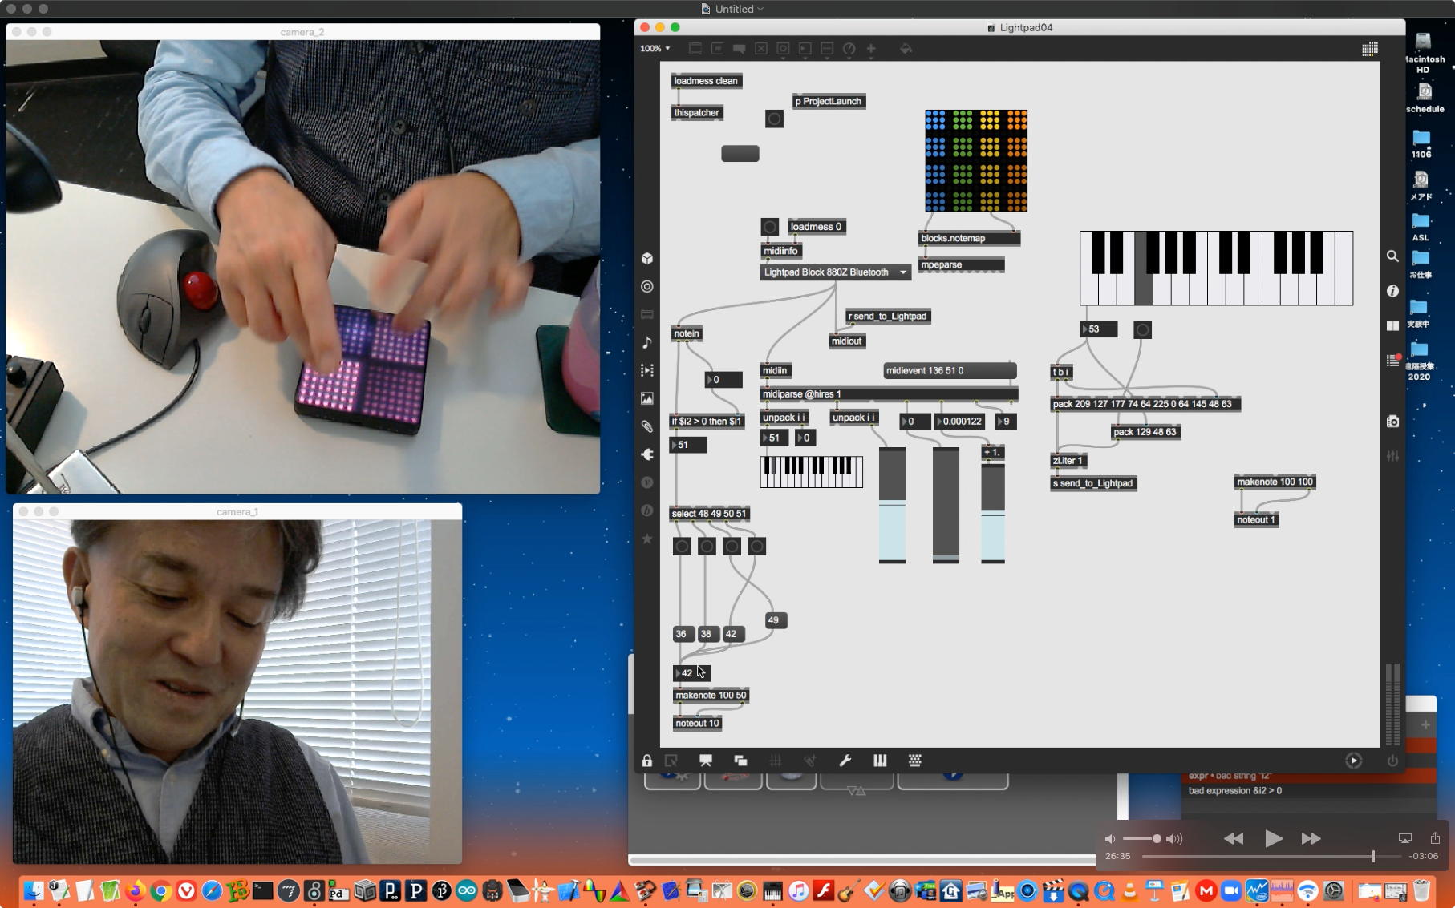Click the patcher lock icon
This screenshot has width=1455, height=908.
[x=646, y=761]
